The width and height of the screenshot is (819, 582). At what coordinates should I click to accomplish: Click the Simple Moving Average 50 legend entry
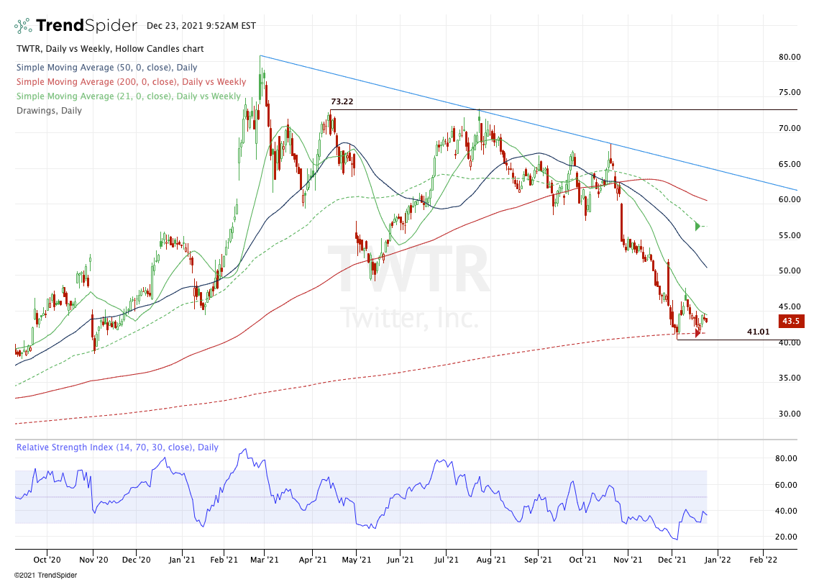[x=107, y=68]
